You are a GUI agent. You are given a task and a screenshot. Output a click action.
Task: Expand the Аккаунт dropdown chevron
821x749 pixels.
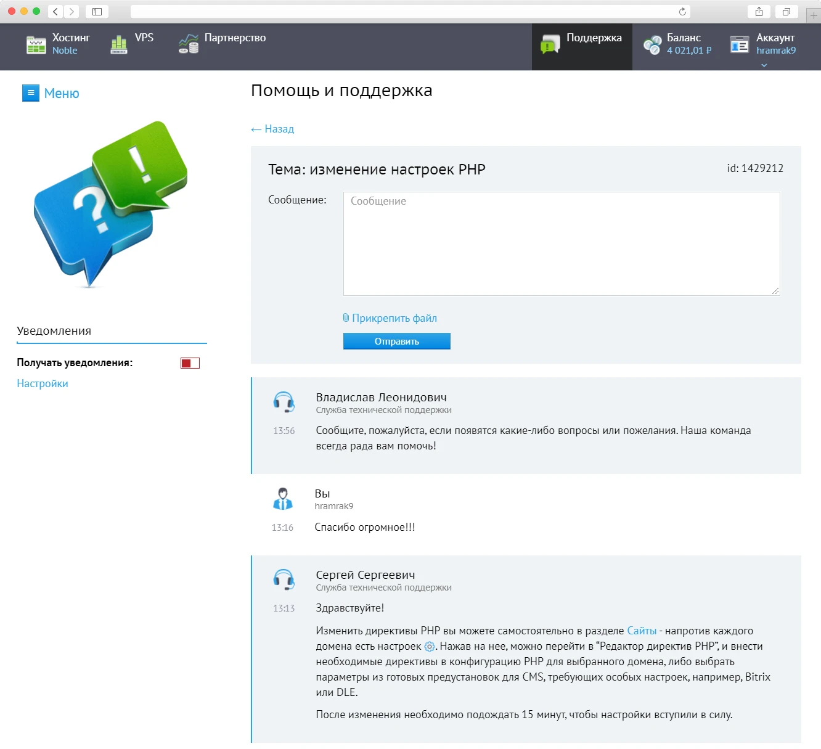pyautogui.click(x=764, y=65)
